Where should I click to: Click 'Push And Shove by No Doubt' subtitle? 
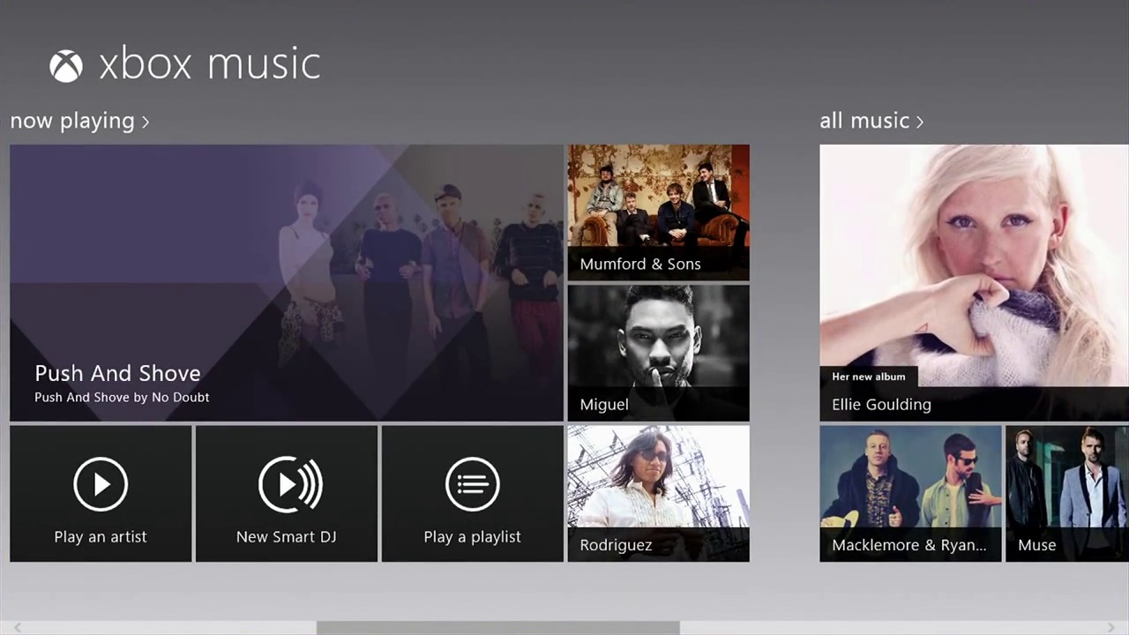click(122, 398)
